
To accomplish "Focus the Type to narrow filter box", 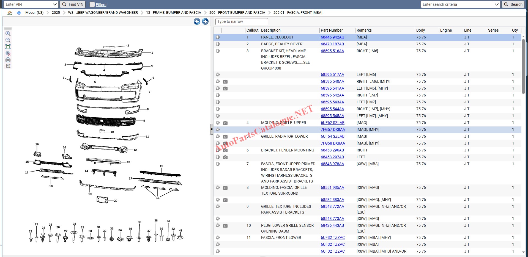I will [242, 21].
